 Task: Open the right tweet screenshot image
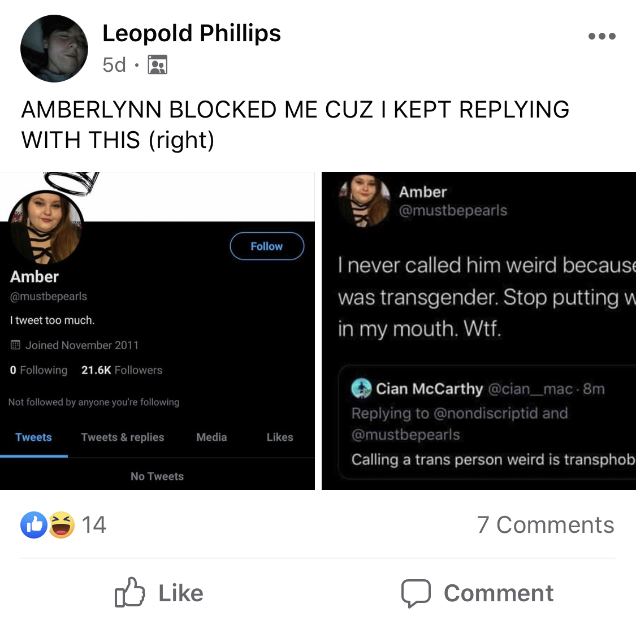pyautogui.click(x=479, y=331)
